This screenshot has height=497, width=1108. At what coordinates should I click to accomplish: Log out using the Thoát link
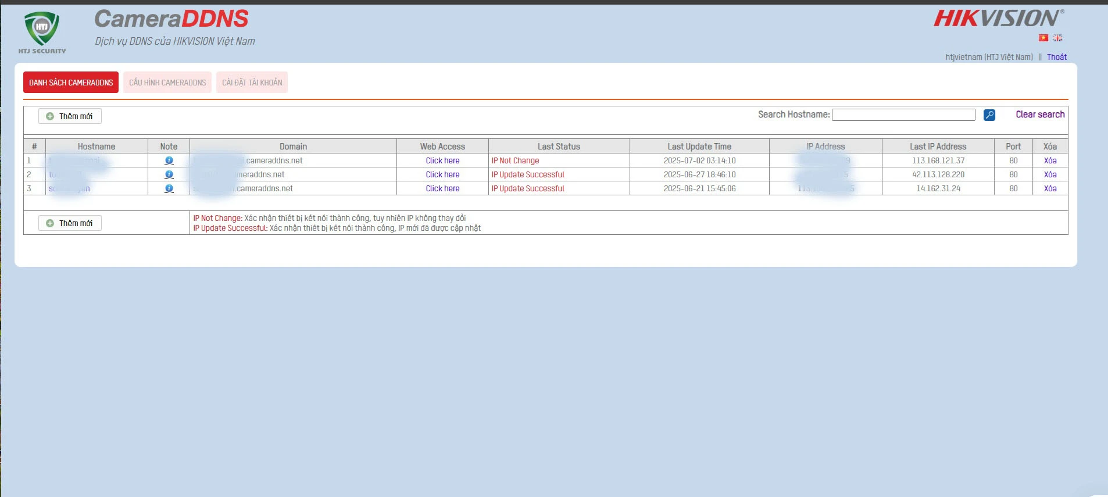click(1056, 57)
